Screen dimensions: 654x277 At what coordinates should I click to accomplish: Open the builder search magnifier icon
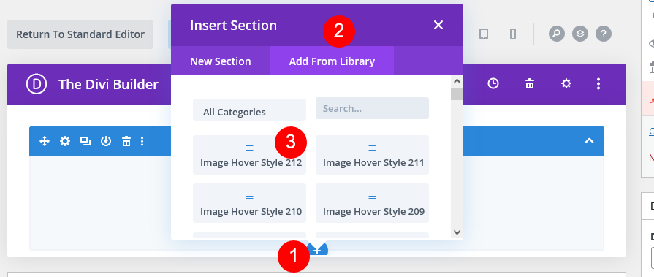click(x=556, y=34)
